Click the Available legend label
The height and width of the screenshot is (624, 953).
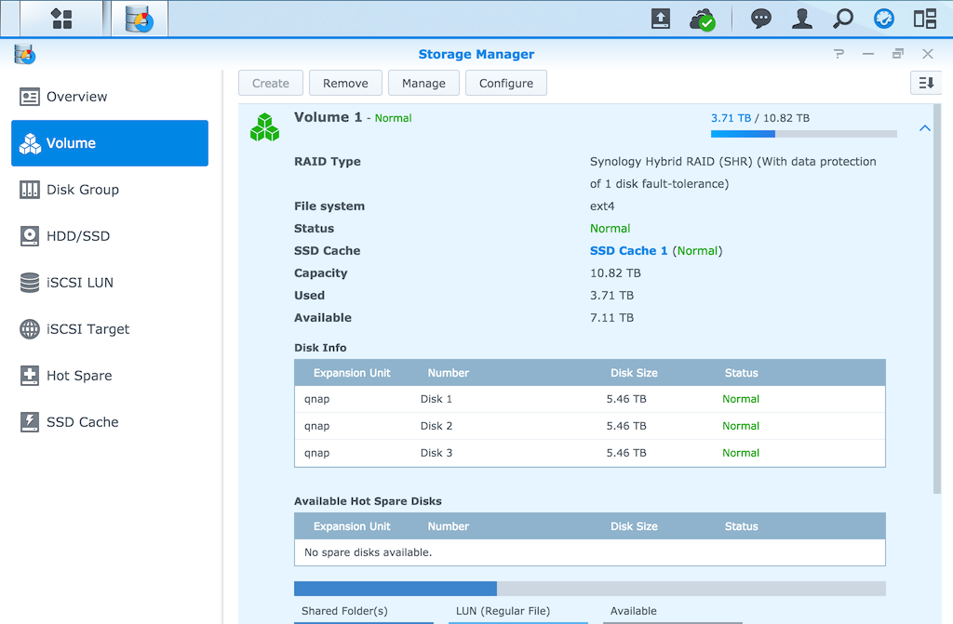[633, 611]
